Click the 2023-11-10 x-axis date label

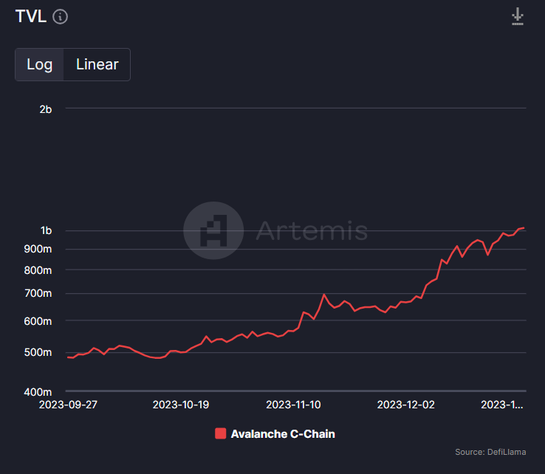tap(293, 405)
